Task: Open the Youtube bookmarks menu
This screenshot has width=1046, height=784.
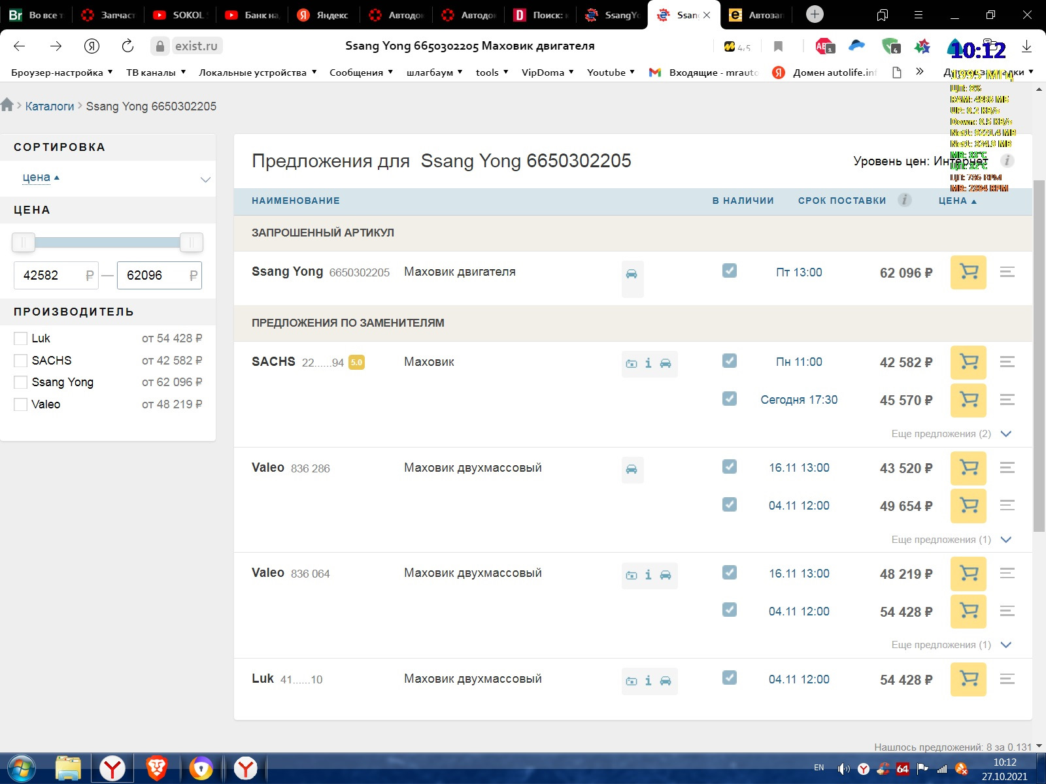Action: 611,73
